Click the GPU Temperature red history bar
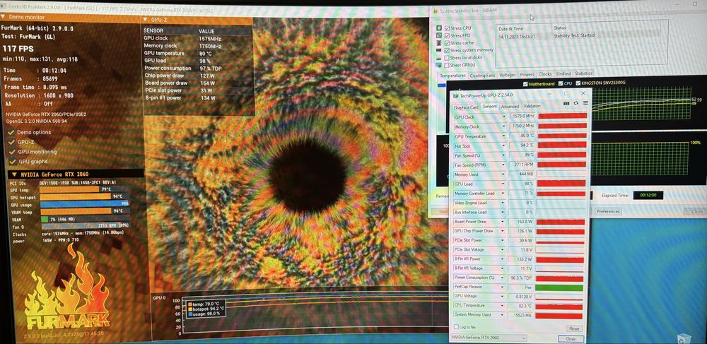The height and width of the screenshot is (344, 707). [x=562, y=136]
